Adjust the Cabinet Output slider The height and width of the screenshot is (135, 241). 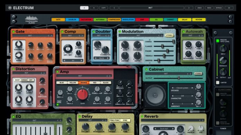click(x=179, y=78)
